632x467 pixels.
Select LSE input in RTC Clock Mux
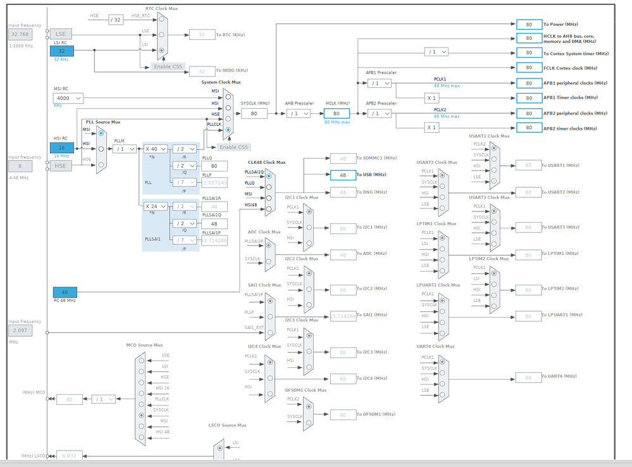pyautogui.click(x=161, y=35)
